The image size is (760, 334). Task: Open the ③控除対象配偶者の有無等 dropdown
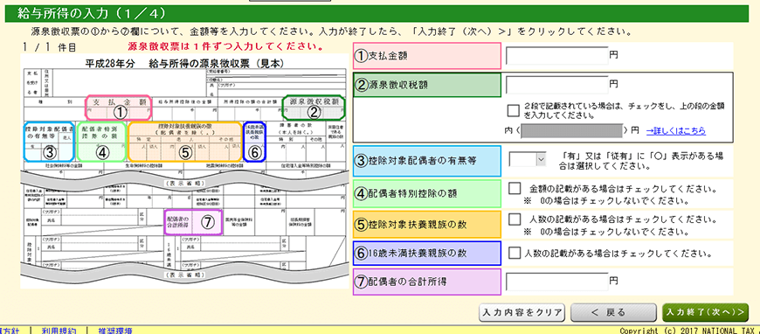coord(528,159)
